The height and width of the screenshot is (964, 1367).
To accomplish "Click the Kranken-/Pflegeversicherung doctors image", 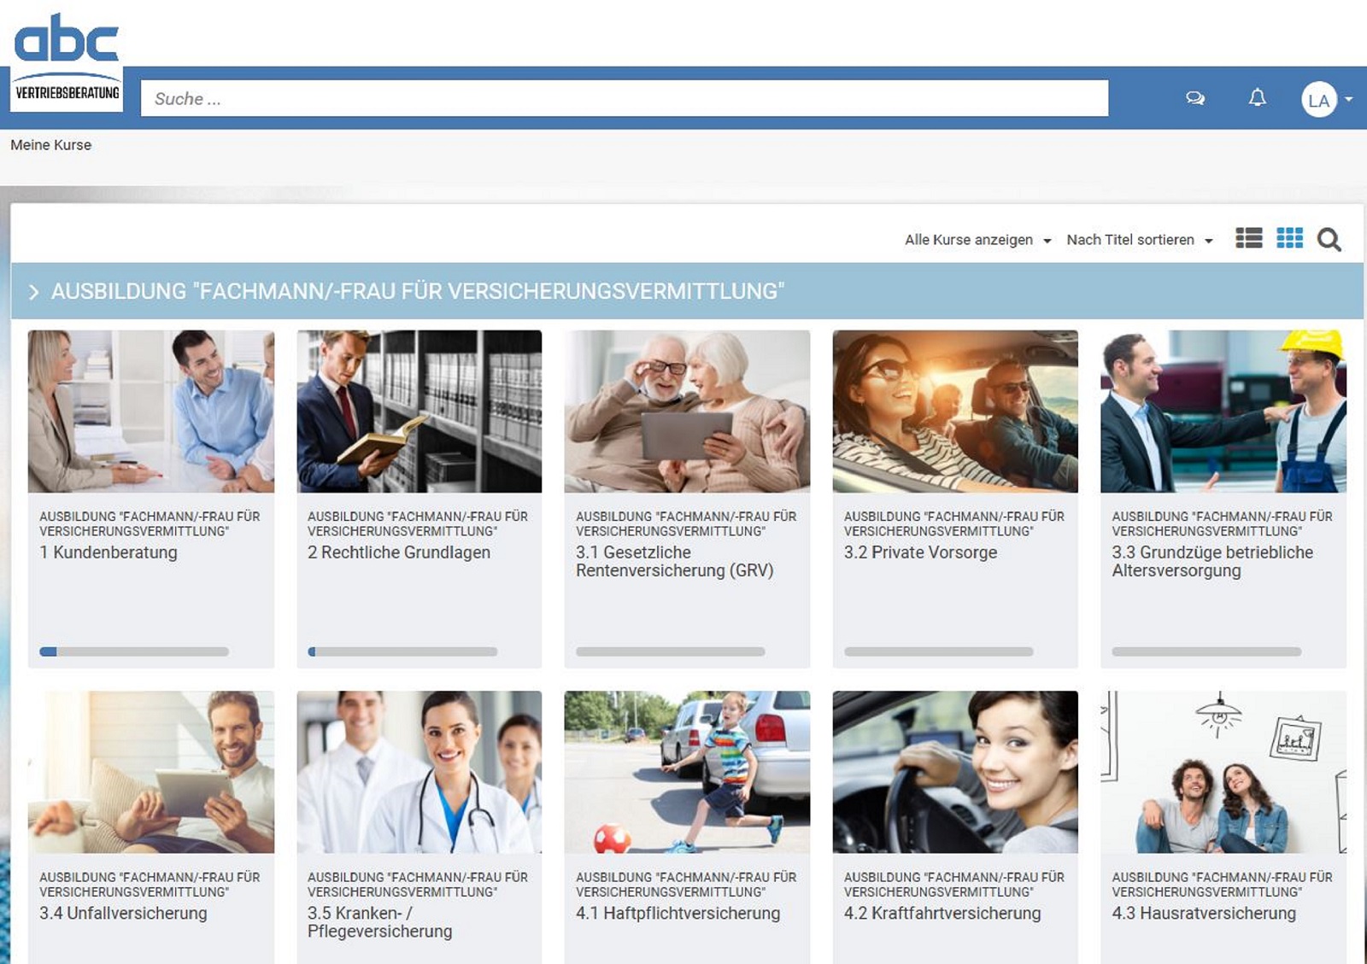I will click(419, 772).
